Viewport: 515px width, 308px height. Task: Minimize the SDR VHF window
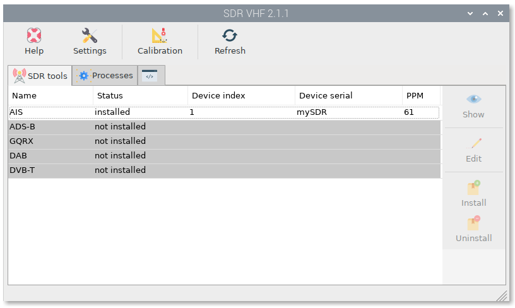pos(470,13)
